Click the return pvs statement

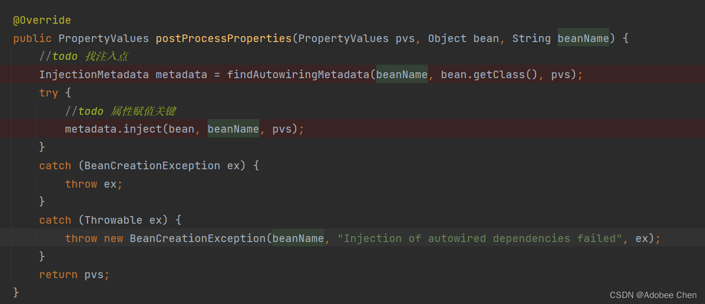(x=74, y=275)
